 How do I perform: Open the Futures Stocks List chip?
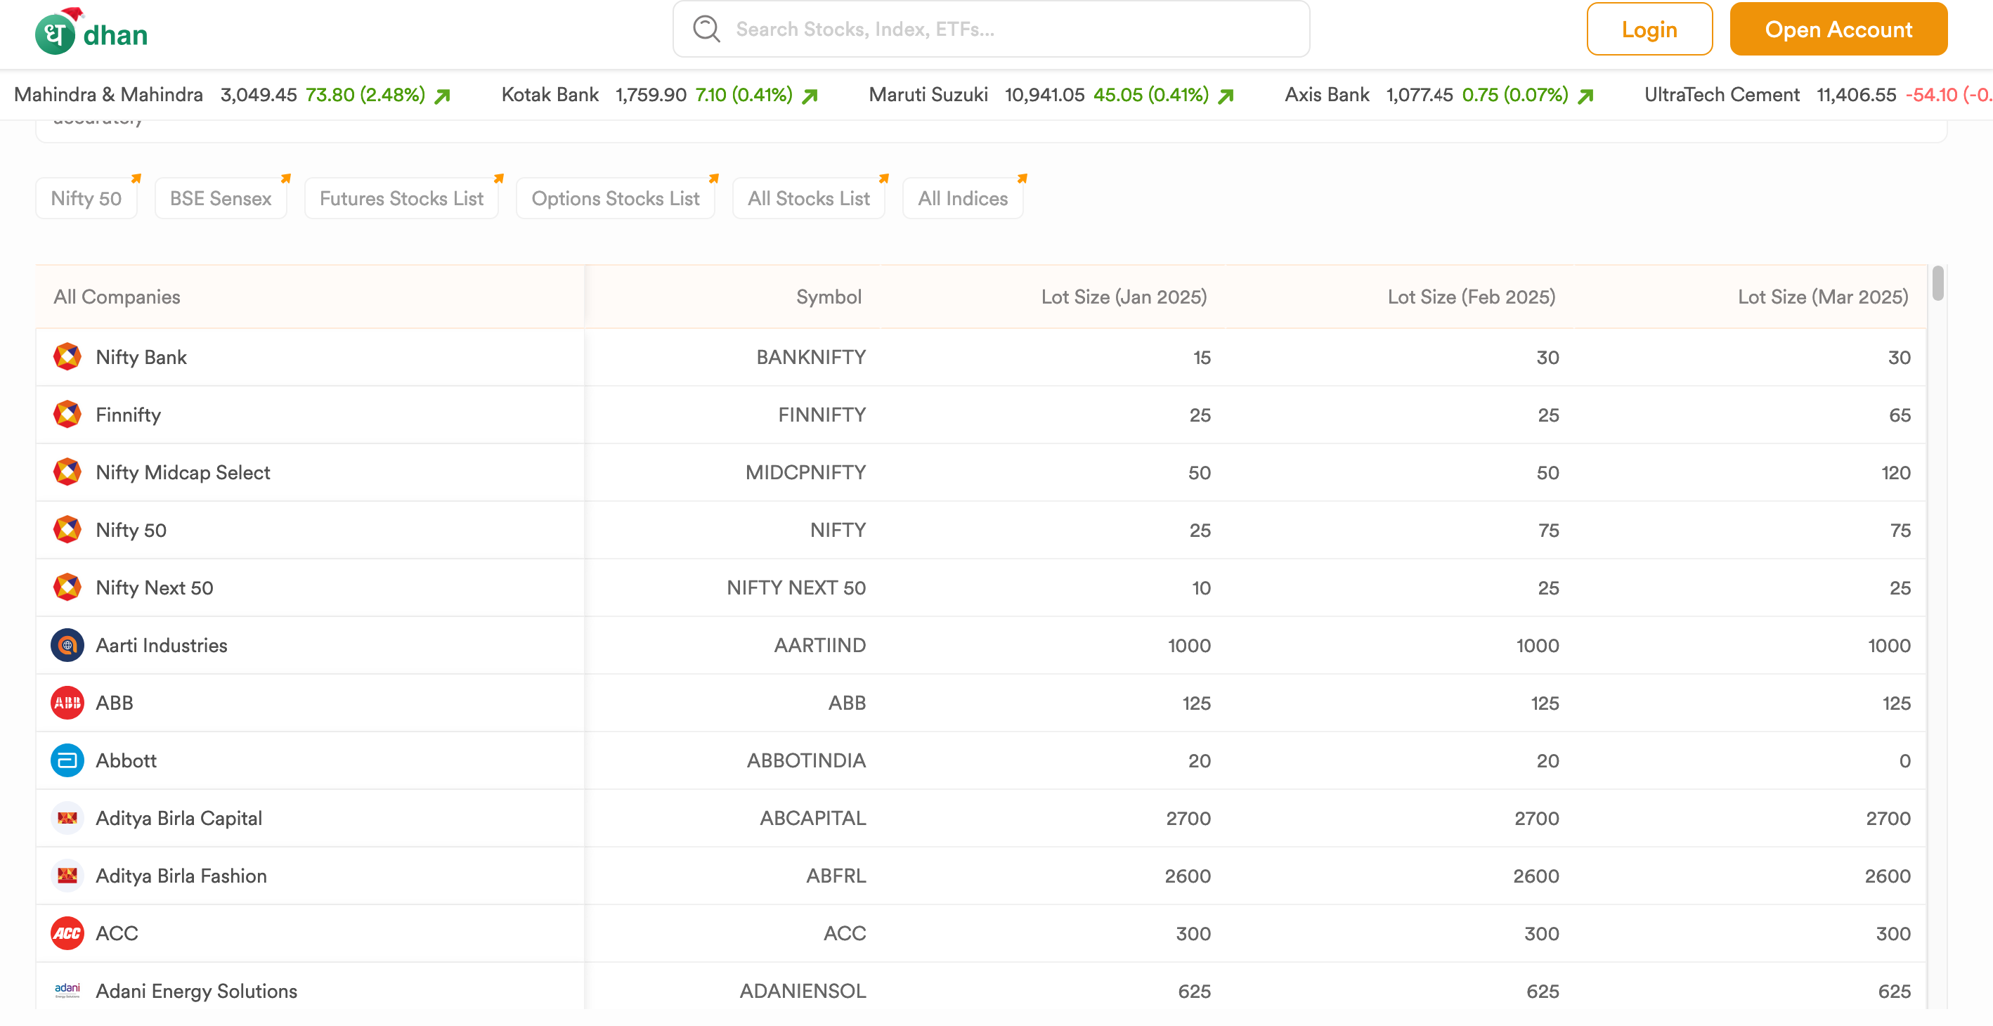point(401,198)
